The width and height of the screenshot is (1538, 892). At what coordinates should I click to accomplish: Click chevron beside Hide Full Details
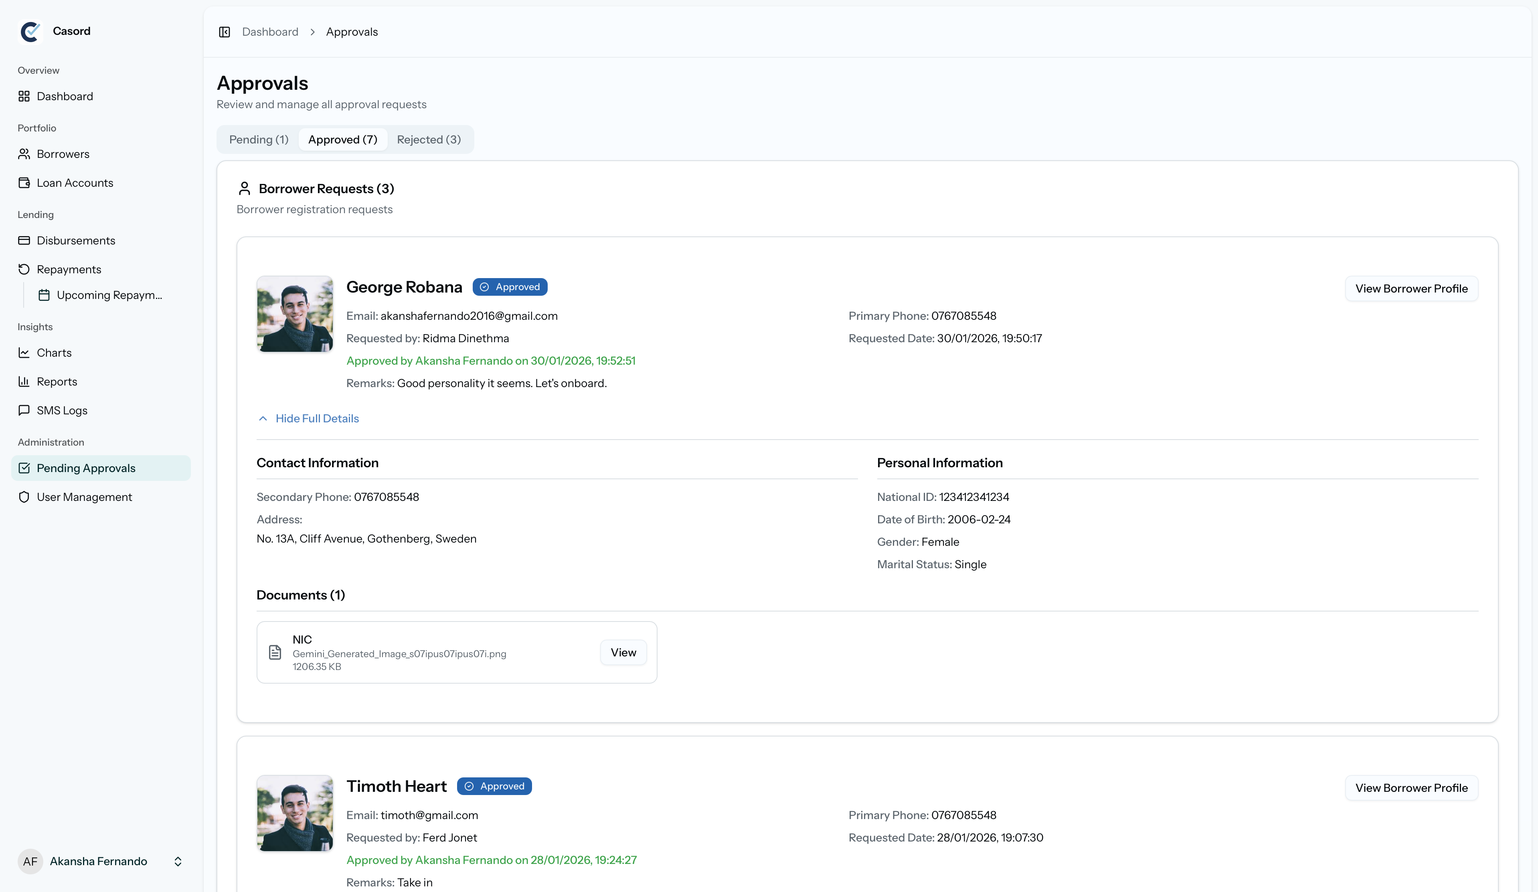263,418
